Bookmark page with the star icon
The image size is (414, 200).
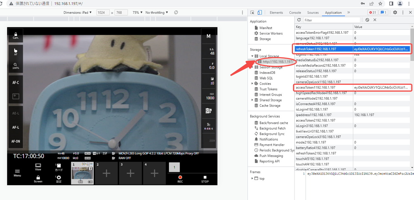[x=380, y=4]
